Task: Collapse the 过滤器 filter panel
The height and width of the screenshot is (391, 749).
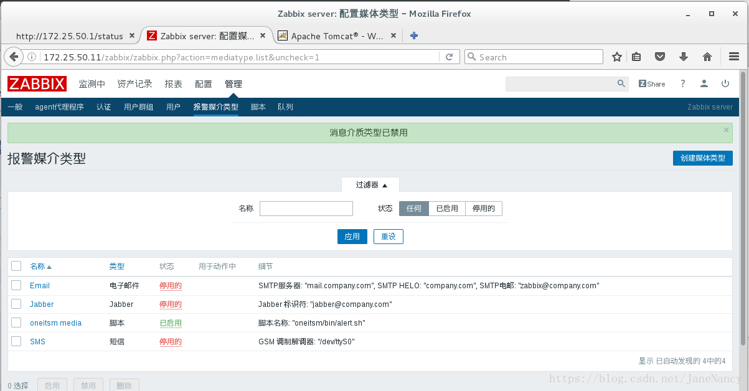Action: pos(371,185)
